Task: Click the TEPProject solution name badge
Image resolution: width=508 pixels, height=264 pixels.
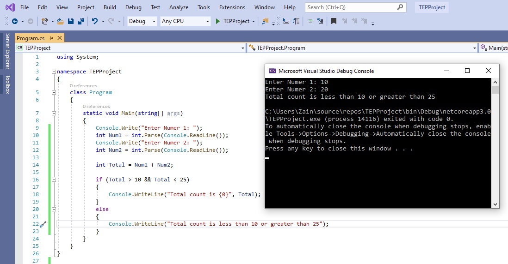Action: point(432,7)
